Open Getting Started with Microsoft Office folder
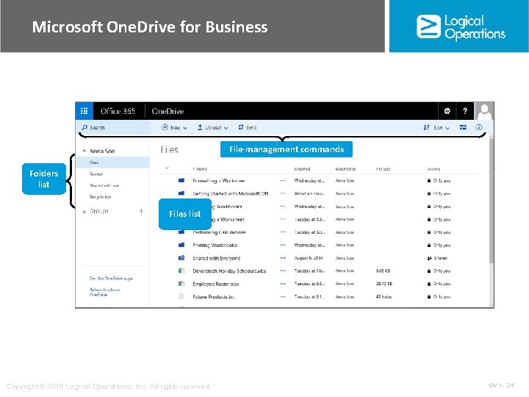The image size is (529, 397). click(x=231, y=193)
